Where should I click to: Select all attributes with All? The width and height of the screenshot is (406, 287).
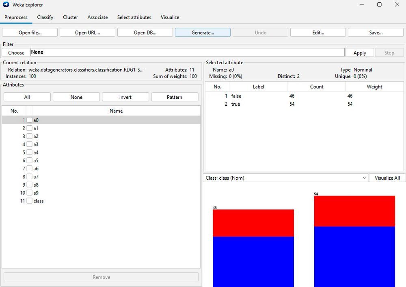27,97
